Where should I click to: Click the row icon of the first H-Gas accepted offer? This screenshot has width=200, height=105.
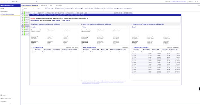pyautogui.click(x=132, y=54)
